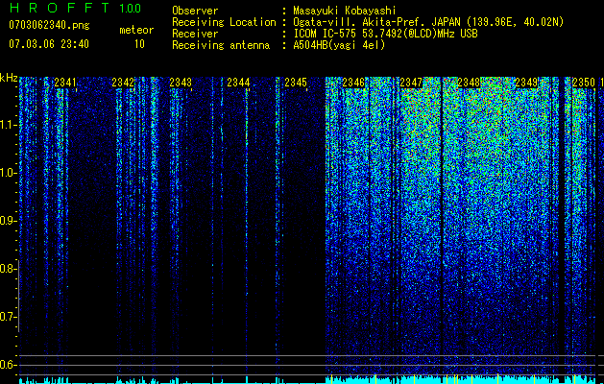Screen dimensions: 604x384
Task: Click the 2342 time marker
Action: [123, 83]
